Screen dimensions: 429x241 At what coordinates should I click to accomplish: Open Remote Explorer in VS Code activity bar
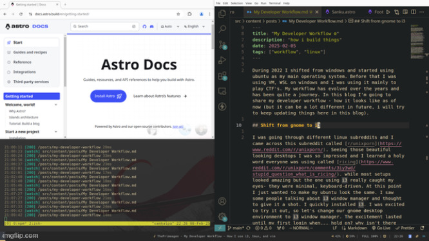(222, 91)
